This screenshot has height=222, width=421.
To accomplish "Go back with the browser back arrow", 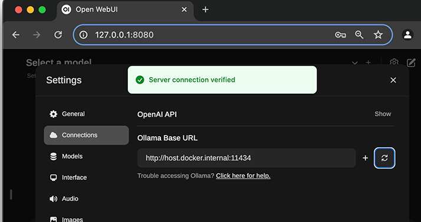I will pos(16,35).
